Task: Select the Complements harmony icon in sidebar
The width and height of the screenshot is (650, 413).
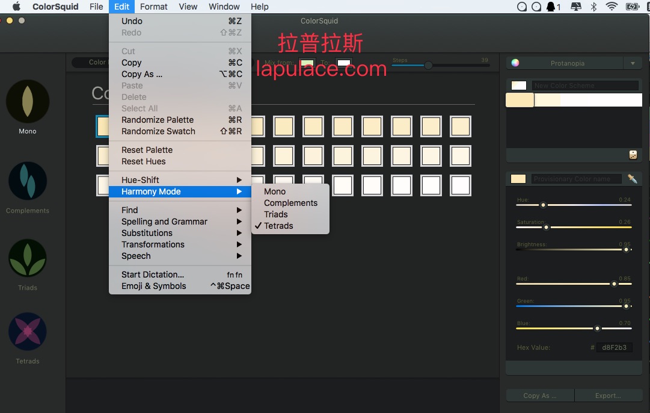Action: (x=28, y=181)
